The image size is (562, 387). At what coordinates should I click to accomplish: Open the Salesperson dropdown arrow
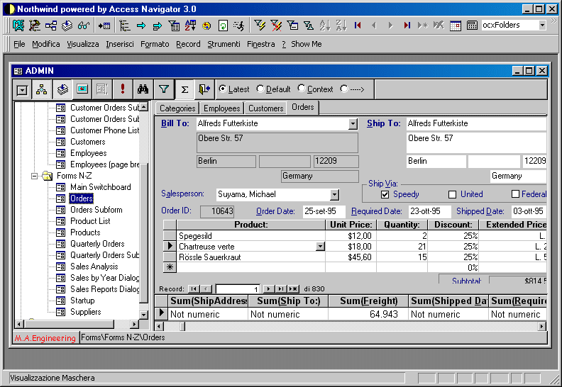tap(335, 195)
